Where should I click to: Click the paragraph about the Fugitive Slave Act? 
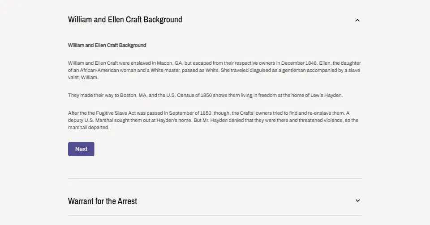(213, 120)
